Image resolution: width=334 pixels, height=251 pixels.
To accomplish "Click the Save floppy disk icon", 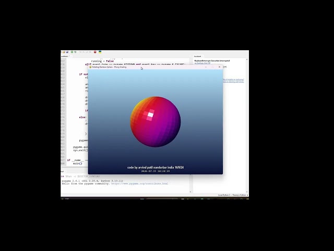I will point(67,52).
